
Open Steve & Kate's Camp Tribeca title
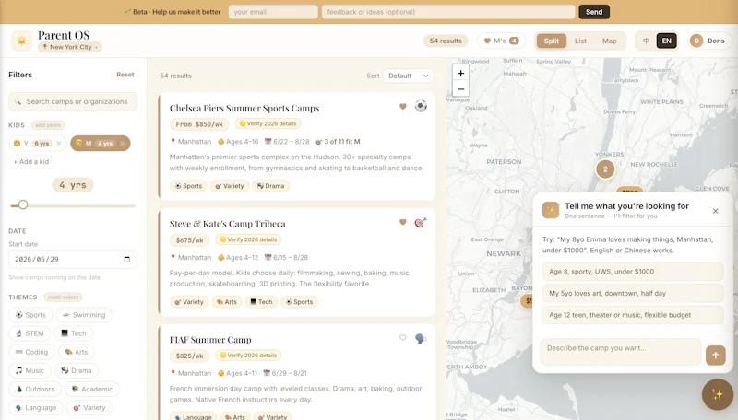coord(227,224)
